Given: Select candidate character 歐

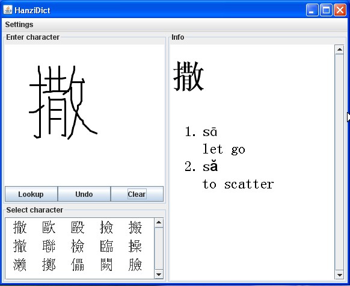Looking at the screenshot, I should coord(49,227).
